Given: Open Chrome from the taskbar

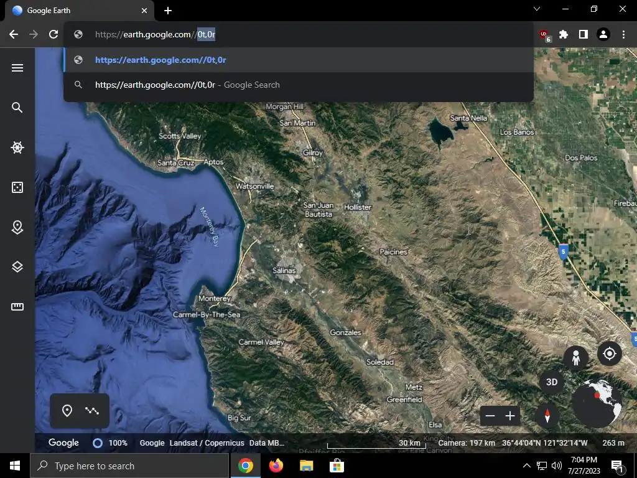Looking at the screenshot, I should [x=245, y=466].
